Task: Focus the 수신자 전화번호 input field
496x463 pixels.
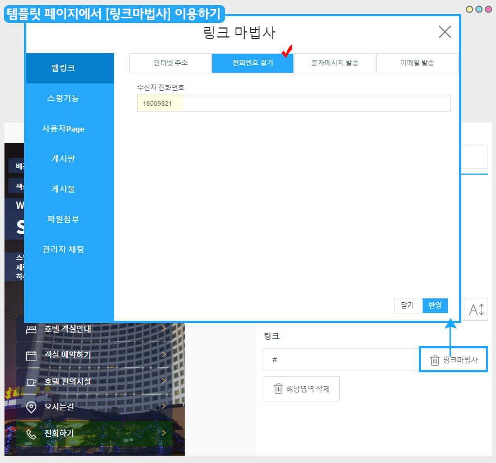Action: pyautogui.click(x=293, y=104)
